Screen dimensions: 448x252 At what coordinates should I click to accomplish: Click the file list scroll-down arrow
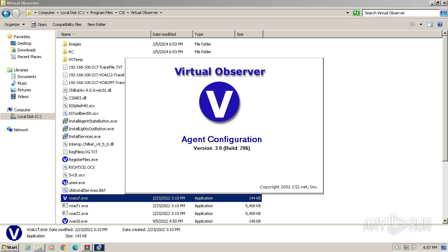pos(445,221)
